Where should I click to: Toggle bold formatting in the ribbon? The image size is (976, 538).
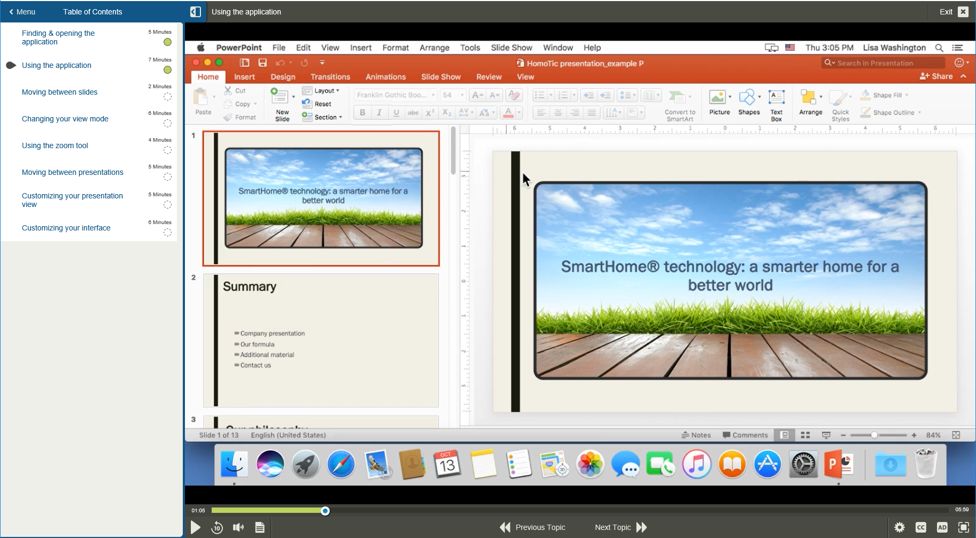(362, 112)
